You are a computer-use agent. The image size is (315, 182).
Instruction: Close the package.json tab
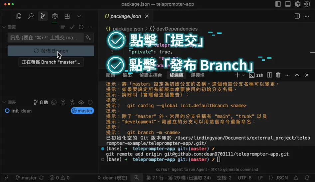pos(147,16)
